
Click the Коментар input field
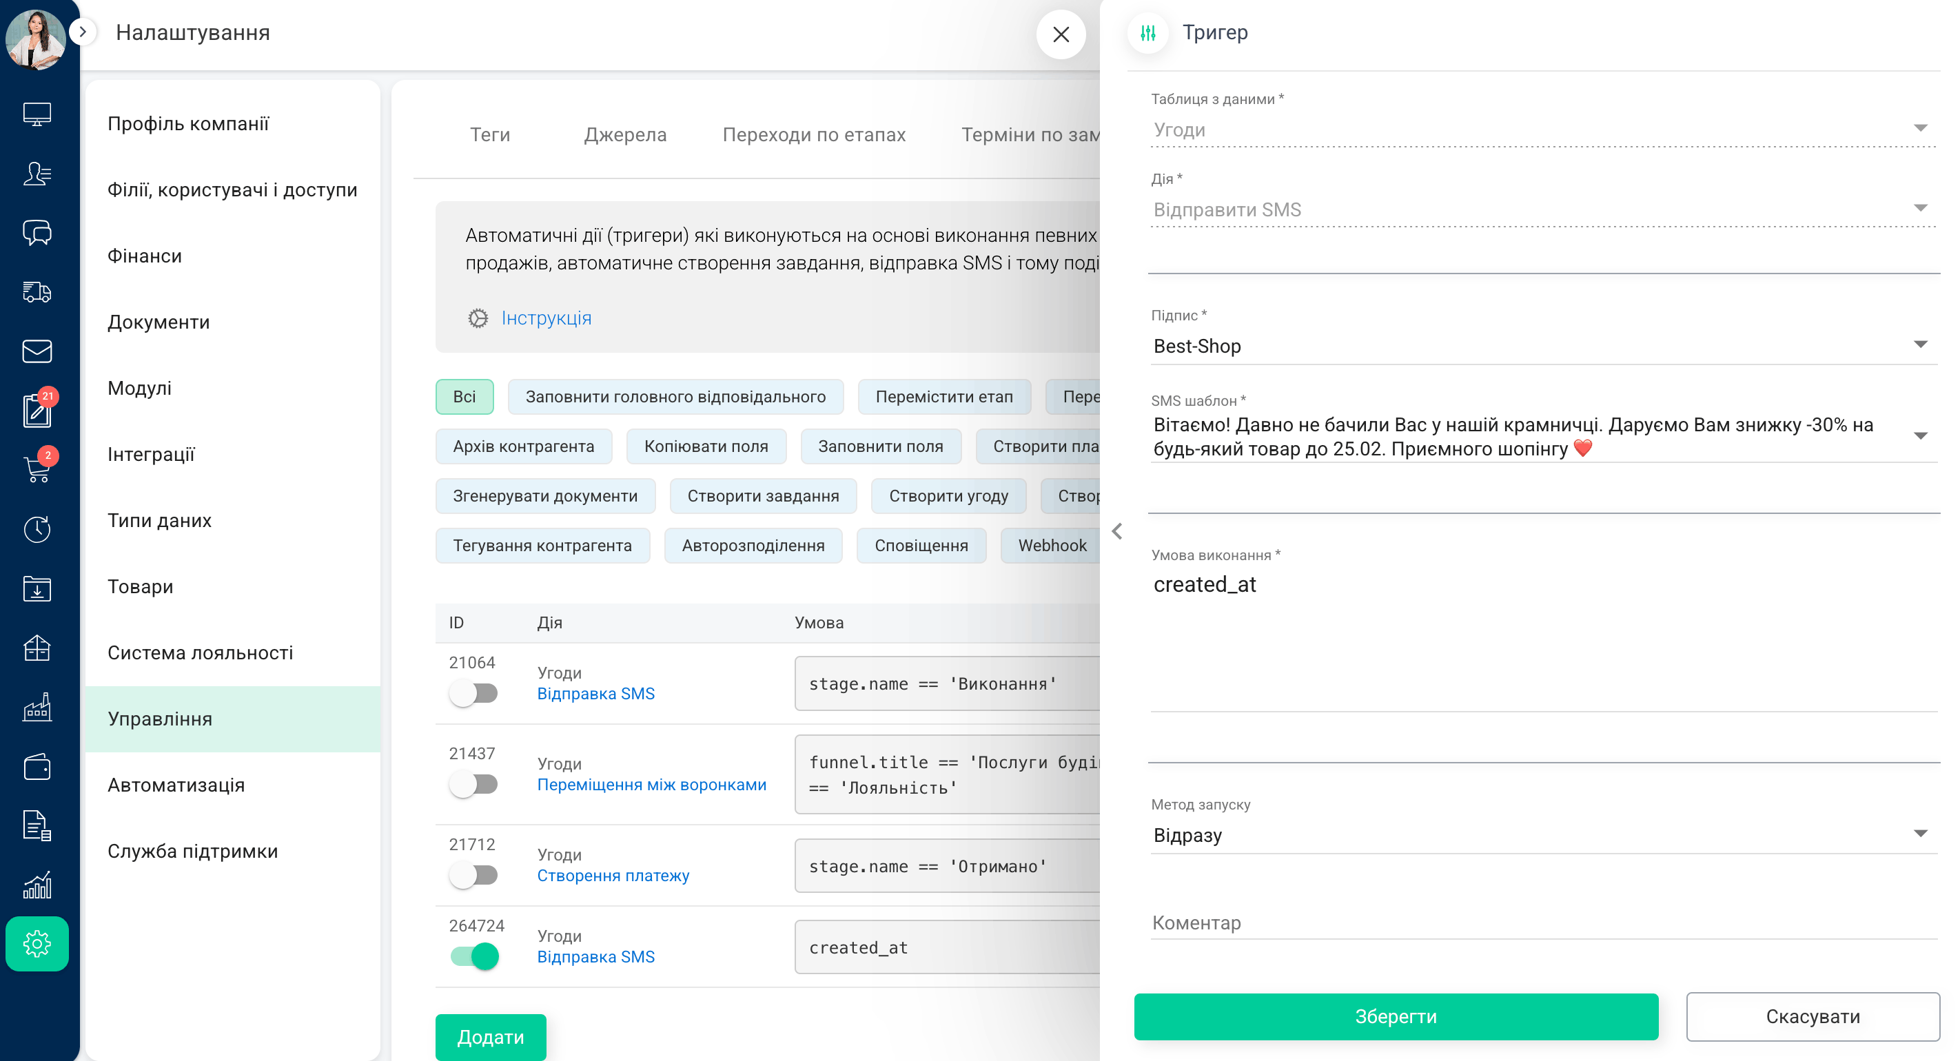pos(1542,923)
